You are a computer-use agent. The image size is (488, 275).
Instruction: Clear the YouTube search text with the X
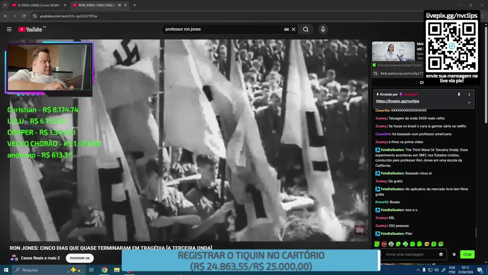tap(294, 29)
